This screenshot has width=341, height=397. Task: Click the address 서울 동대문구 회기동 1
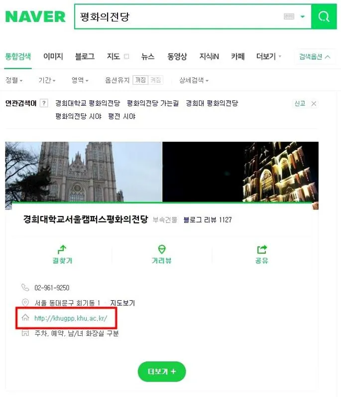tap(67, 303)
